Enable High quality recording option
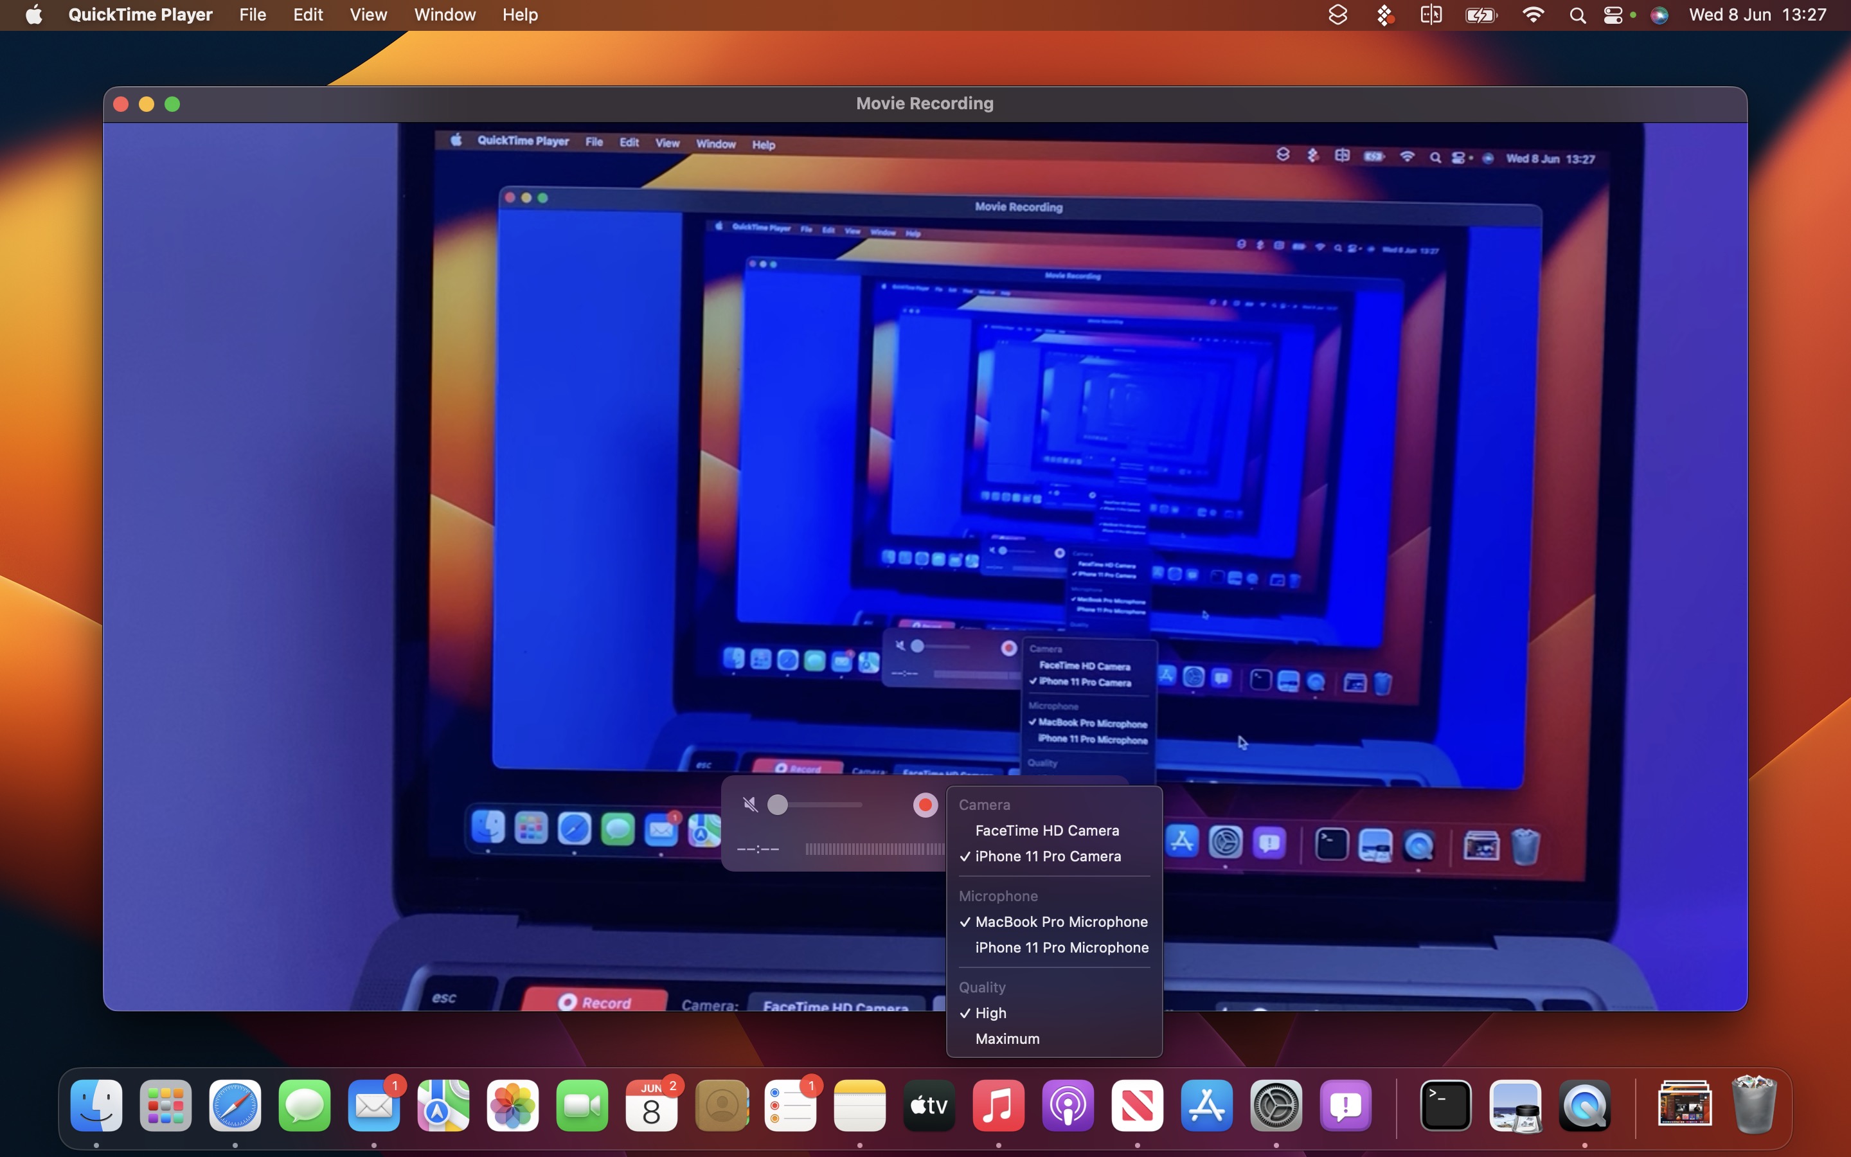Image resolution: width=1851 pixels, height=1157 pixels. [990, 1012]
